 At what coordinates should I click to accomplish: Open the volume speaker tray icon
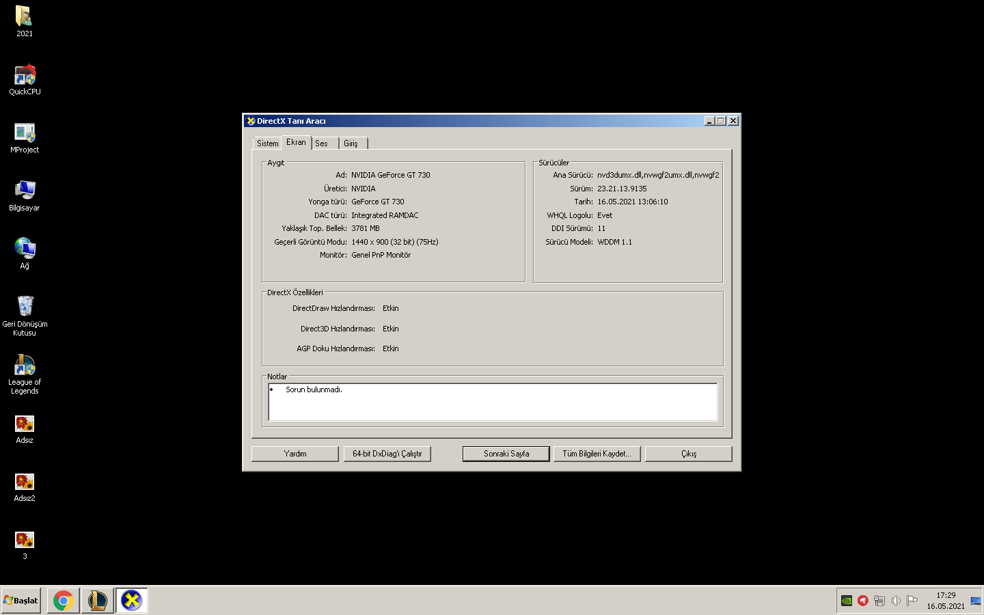click(896, 601)
